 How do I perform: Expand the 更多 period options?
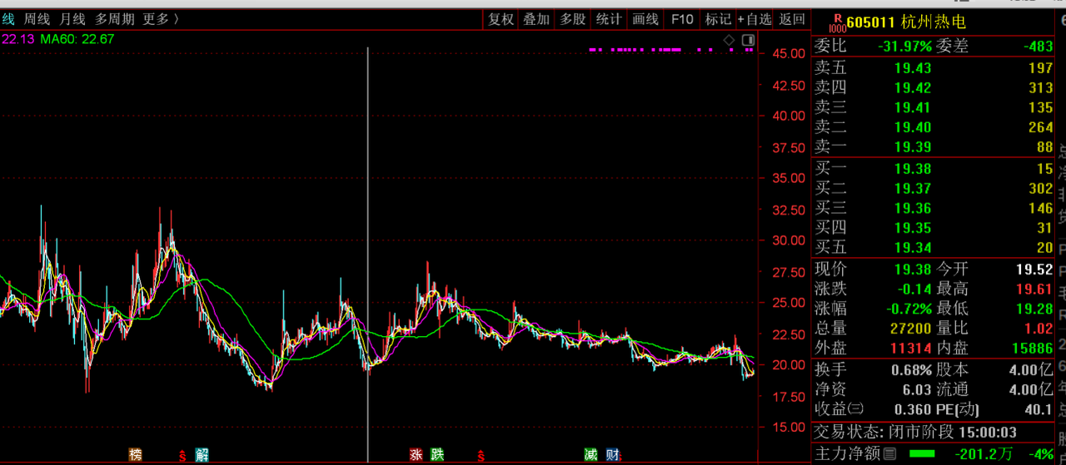160,19
